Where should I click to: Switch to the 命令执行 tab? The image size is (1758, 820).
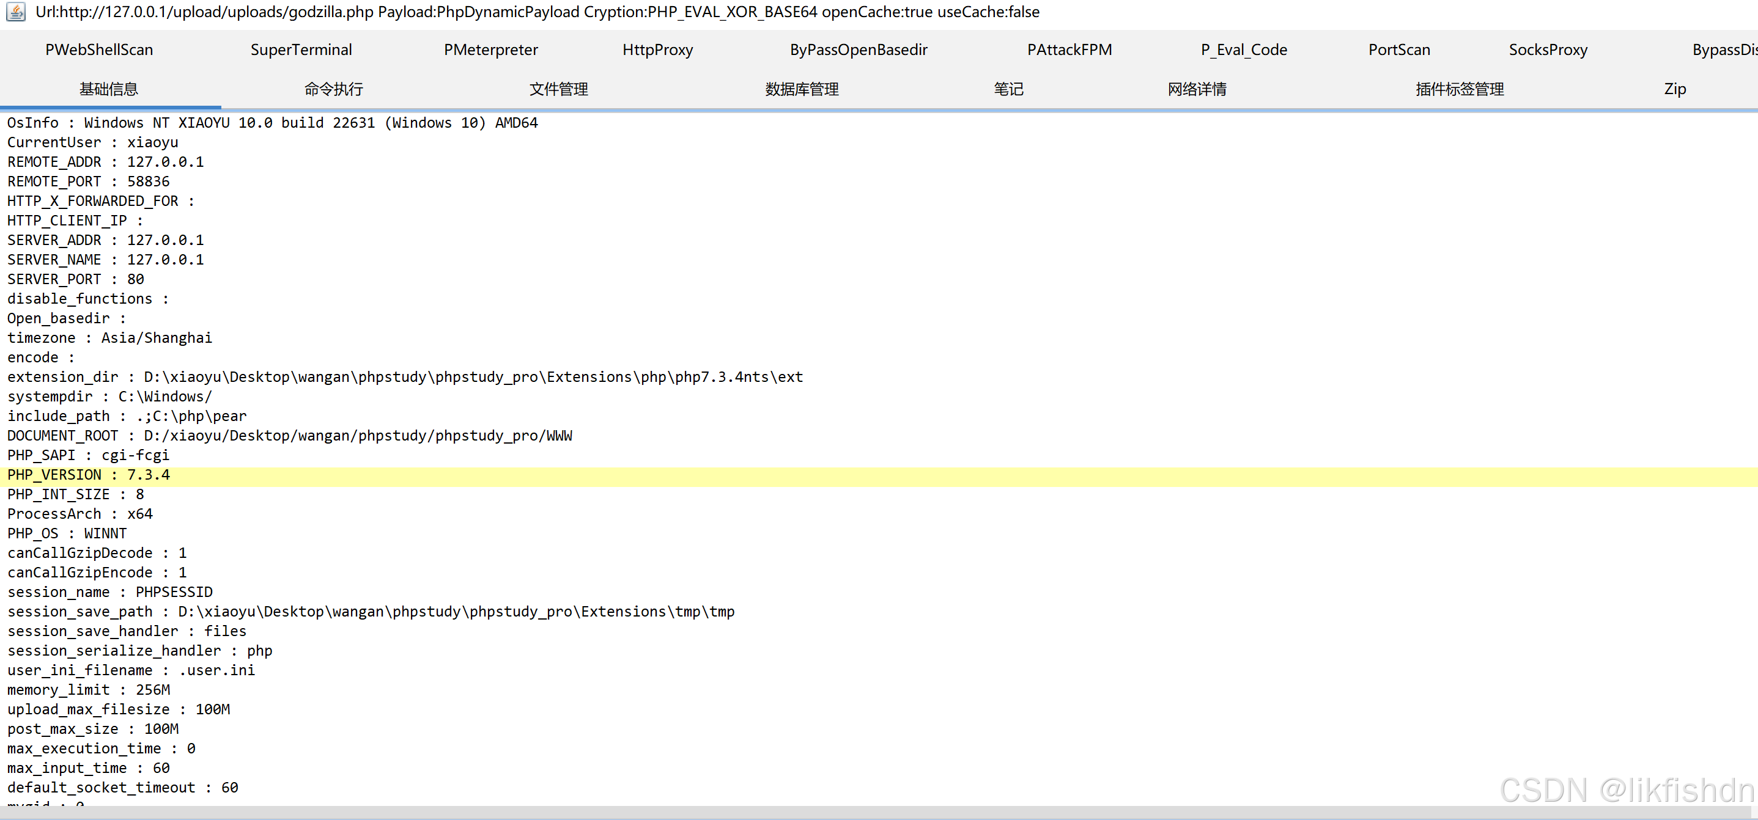[333, 89]
